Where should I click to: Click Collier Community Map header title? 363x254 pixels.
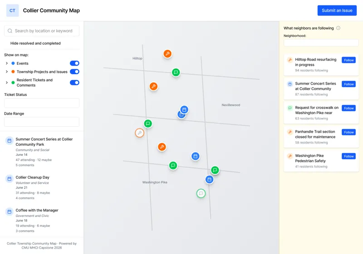pos(51,10)
